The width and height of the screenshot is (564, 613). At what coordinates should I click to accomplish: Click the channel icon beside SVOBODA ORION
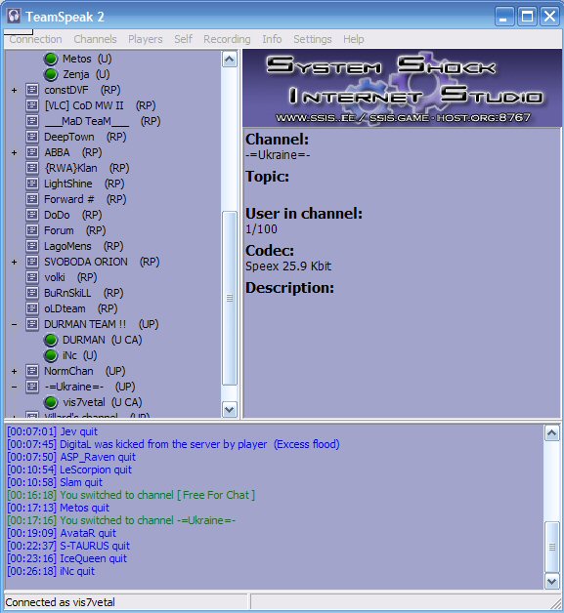pyautogui.click(x=32, y=262)
